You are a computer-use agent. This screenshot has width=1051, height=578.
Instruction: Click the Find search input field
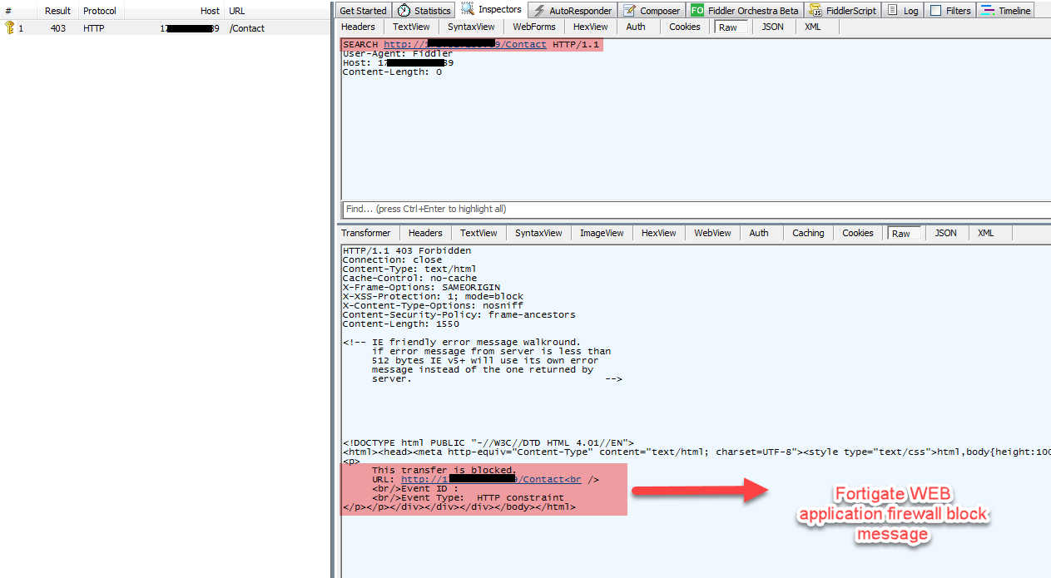click(695, 209)
